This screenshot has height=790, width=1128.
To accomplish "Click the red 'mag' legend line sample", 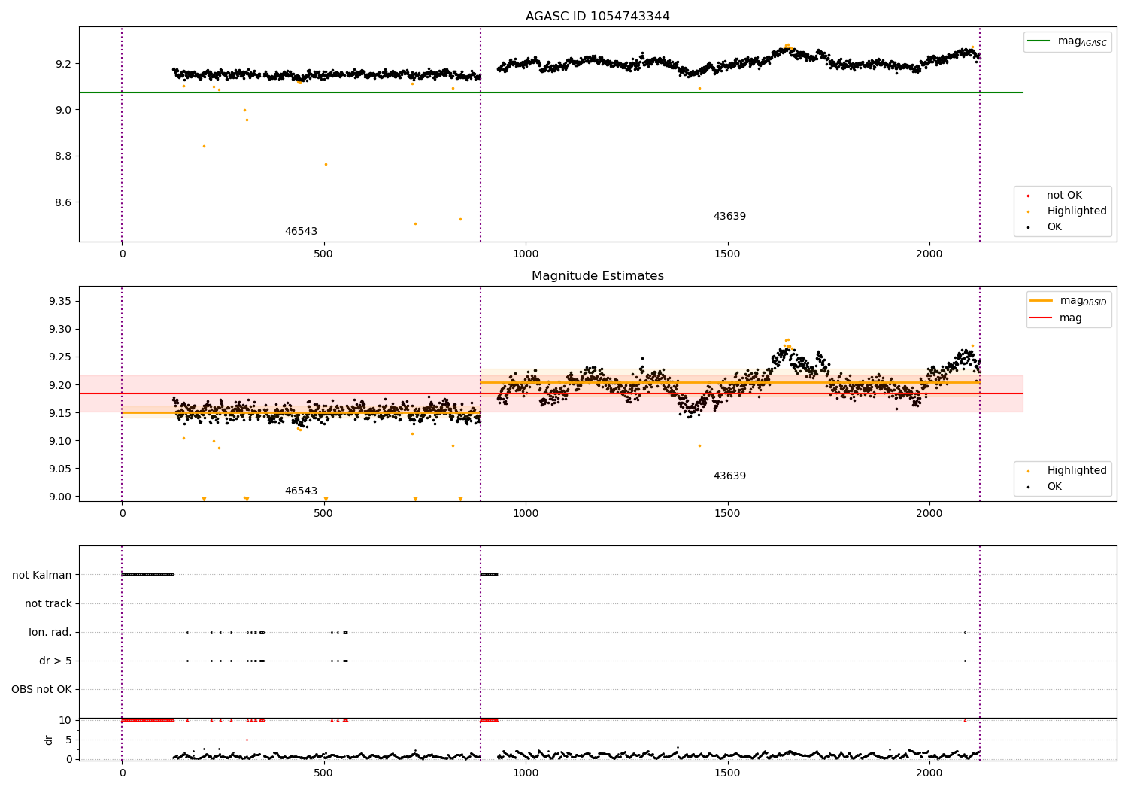I will [1041, 318].
